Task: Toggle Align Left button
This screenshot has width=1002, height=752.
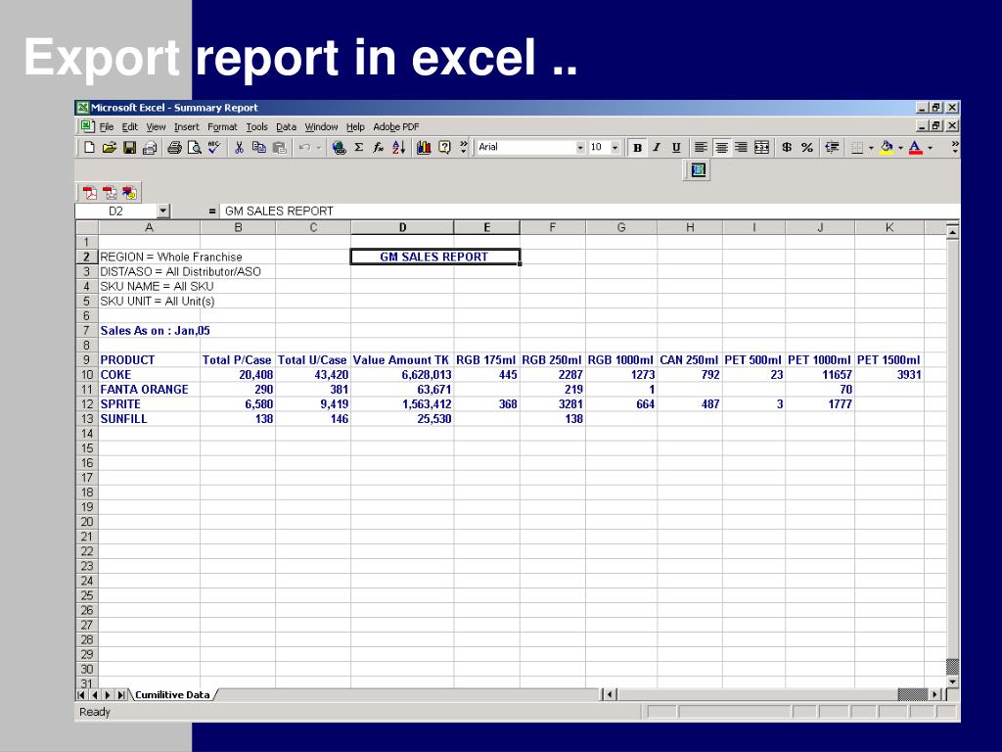Action: (x=701, y=148)
